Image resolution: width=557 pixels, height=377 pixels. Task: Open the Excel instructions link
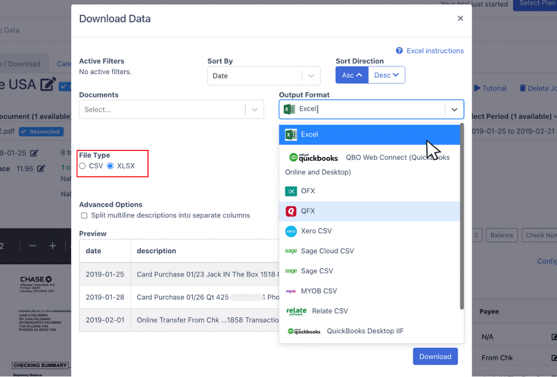tap(435, 51)
